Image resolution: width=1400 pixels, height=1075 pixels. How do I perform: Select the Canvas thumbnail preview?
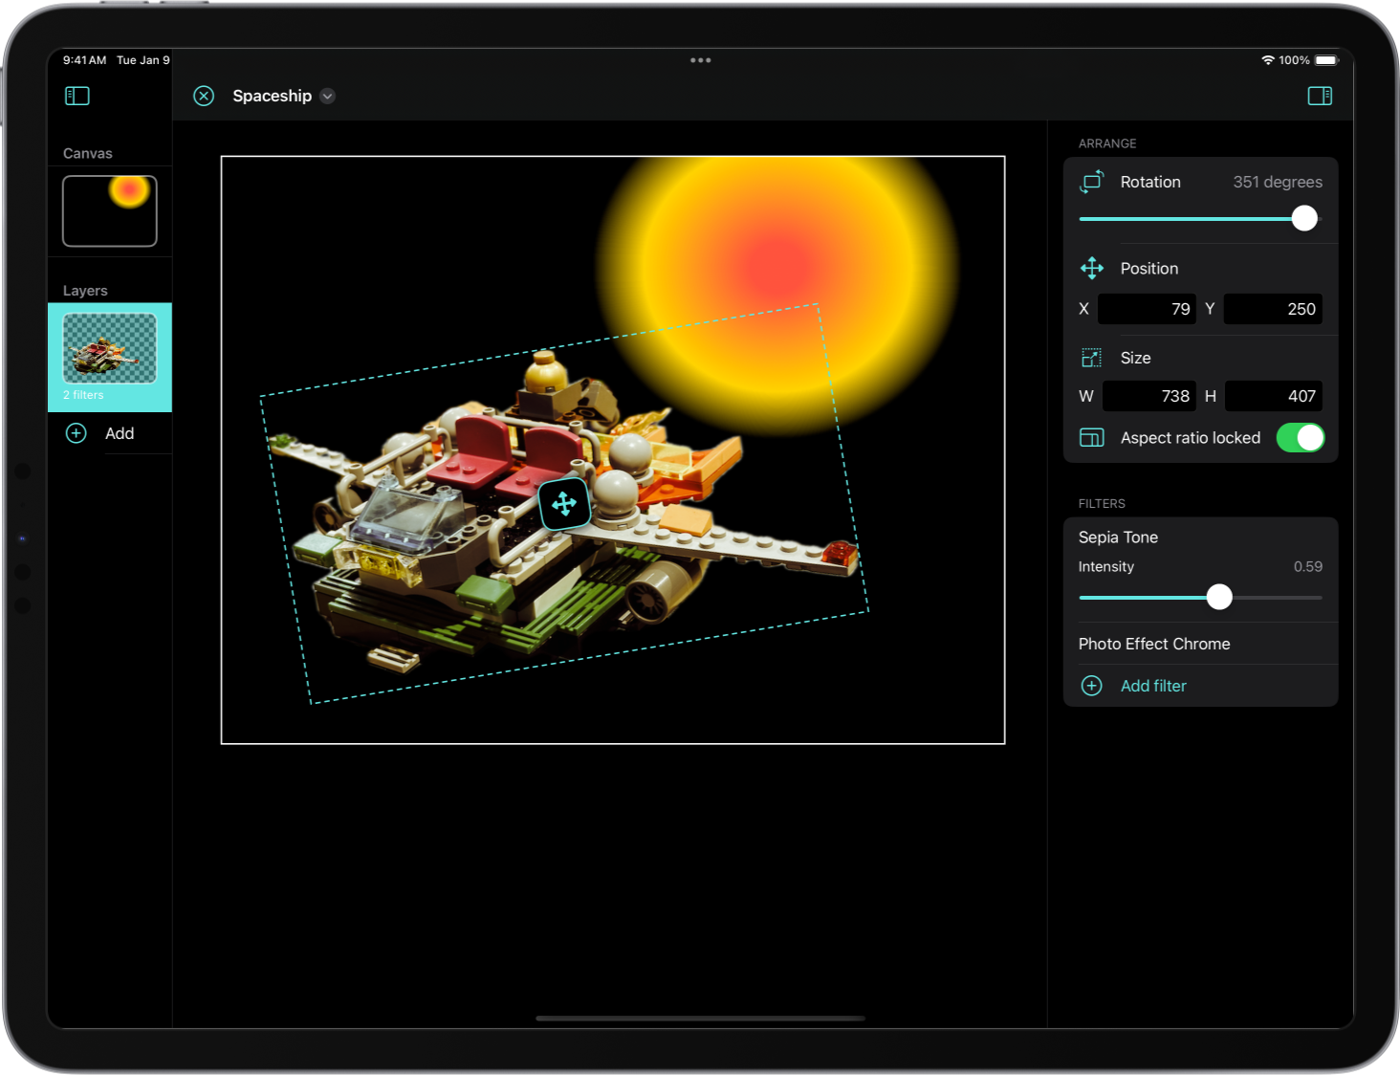110,210
